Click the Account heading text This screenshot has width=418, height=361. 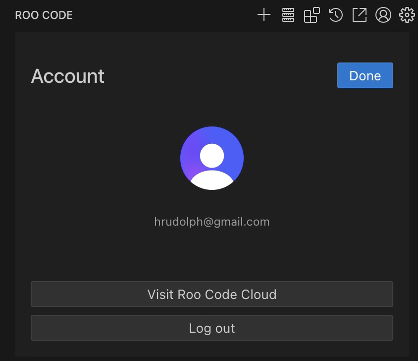click(x=67, y=76)
